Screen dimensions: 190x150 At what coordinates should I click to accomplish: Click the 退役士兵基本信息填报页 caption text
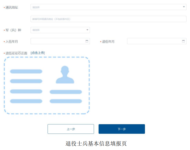(x=96, y=144)
